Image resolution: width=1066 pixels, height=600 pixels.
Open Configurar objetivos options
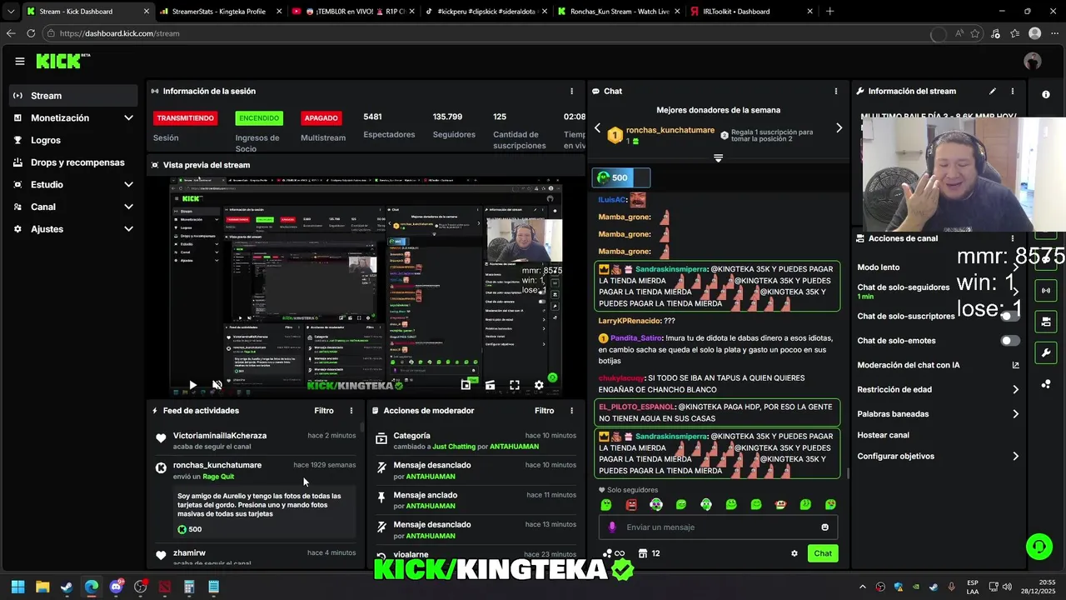(x=938, y=456)
